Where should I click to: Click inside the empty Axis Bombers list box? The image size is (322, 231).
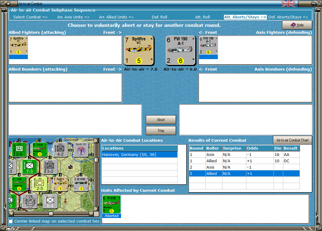(x=255, y=88)
